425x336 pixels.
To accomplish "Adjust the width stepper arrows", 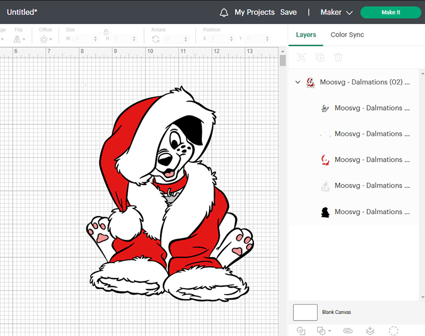I will 96,39.
